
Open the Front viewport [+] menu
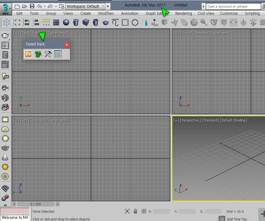click(176, 33)
